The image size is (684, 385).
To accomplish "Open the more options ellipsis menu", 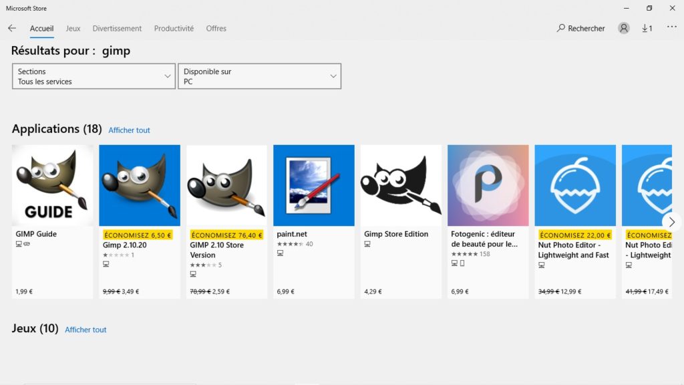I will pos(672,27).
